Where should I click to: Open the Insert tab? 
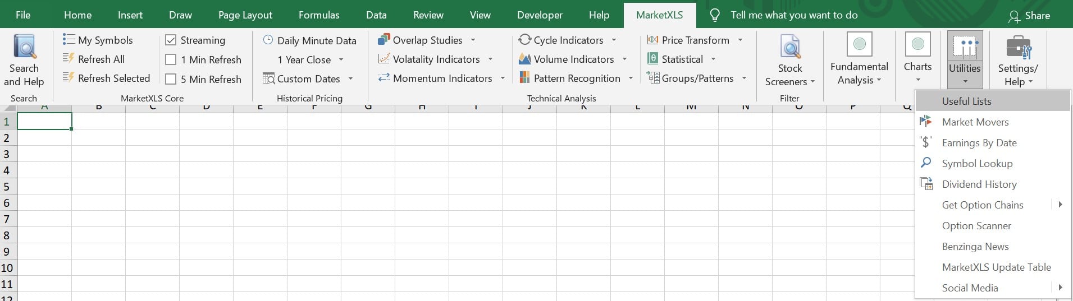130,15
